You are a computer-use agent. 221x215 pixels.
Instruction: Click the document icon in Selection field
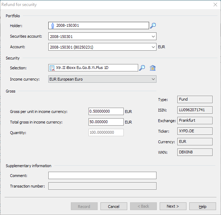pyautogui.click(x=52, y=68)
